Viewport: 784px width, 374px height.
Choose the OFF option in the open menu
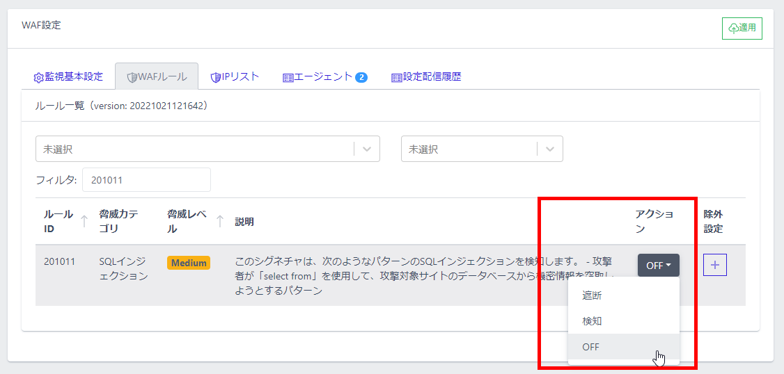tap(590, 347)
